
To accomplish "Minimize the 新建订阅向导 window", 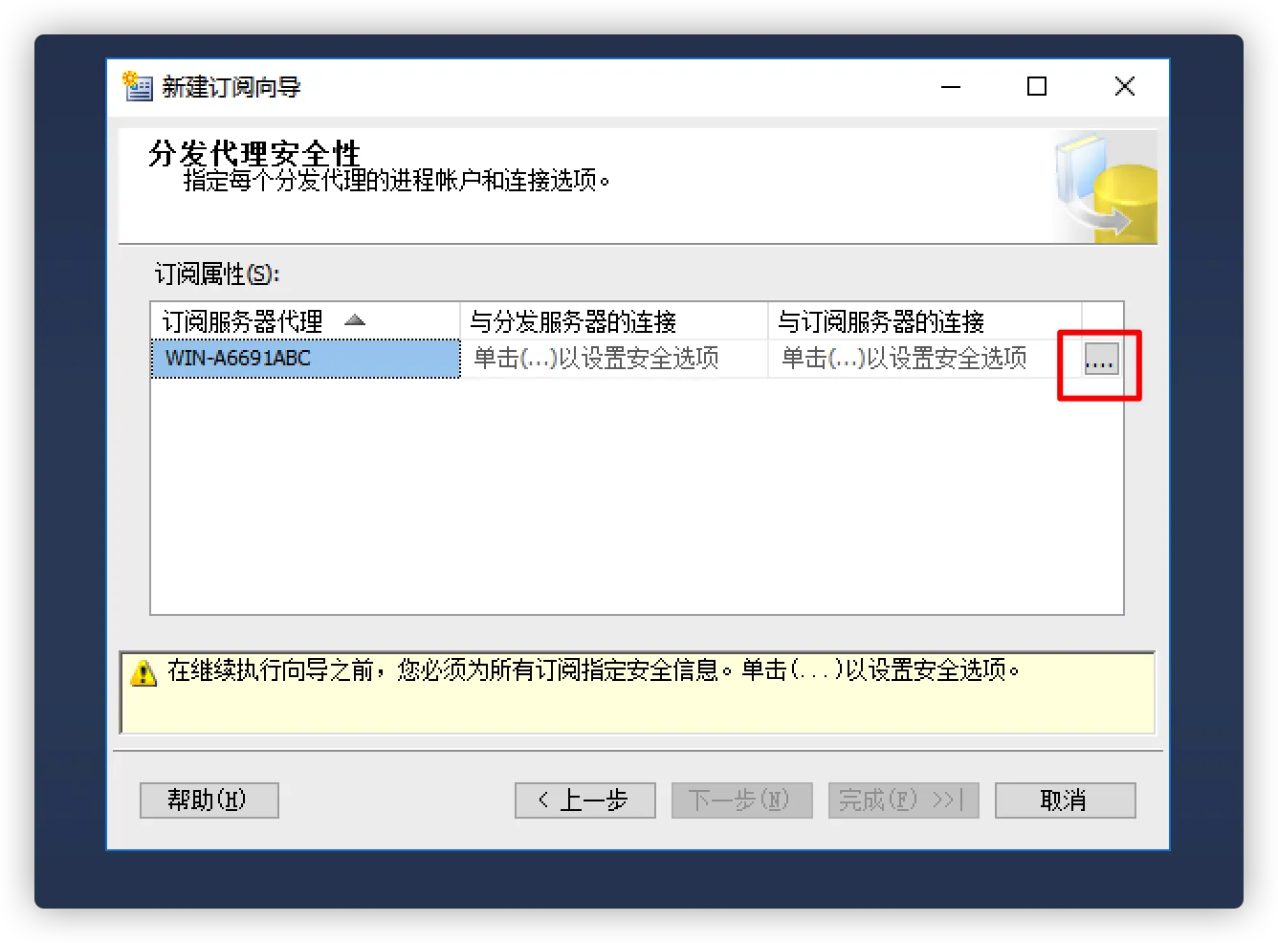I will coord(951,86).
